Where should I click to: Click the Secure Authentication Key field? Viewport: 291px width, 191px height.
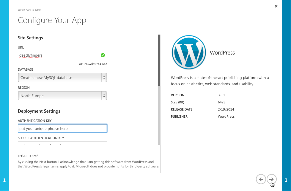point(62,143)
